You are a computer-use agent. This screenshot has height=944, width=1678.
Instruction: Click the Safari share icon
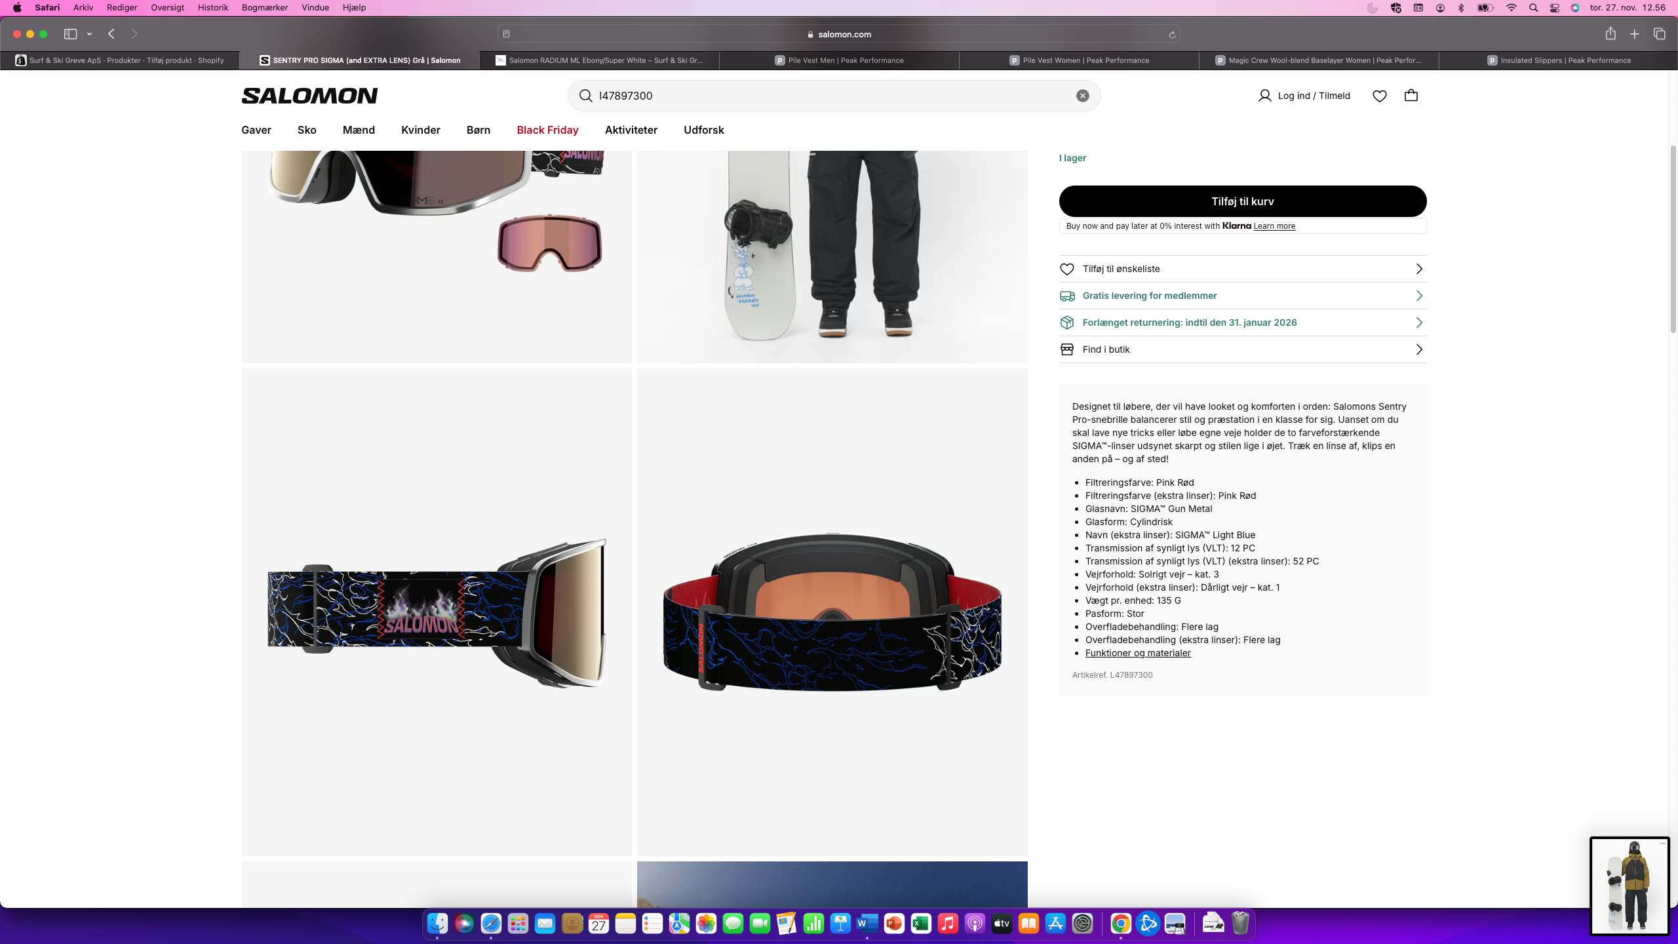(x=1610, y=34)
